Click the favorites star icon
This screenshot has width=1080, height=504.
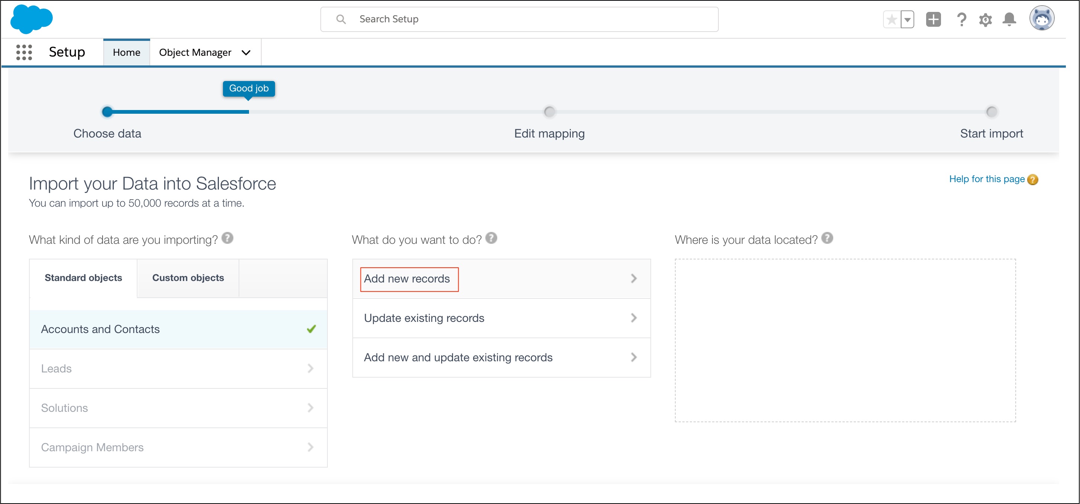pyautogui.click(x=891, y=19)
